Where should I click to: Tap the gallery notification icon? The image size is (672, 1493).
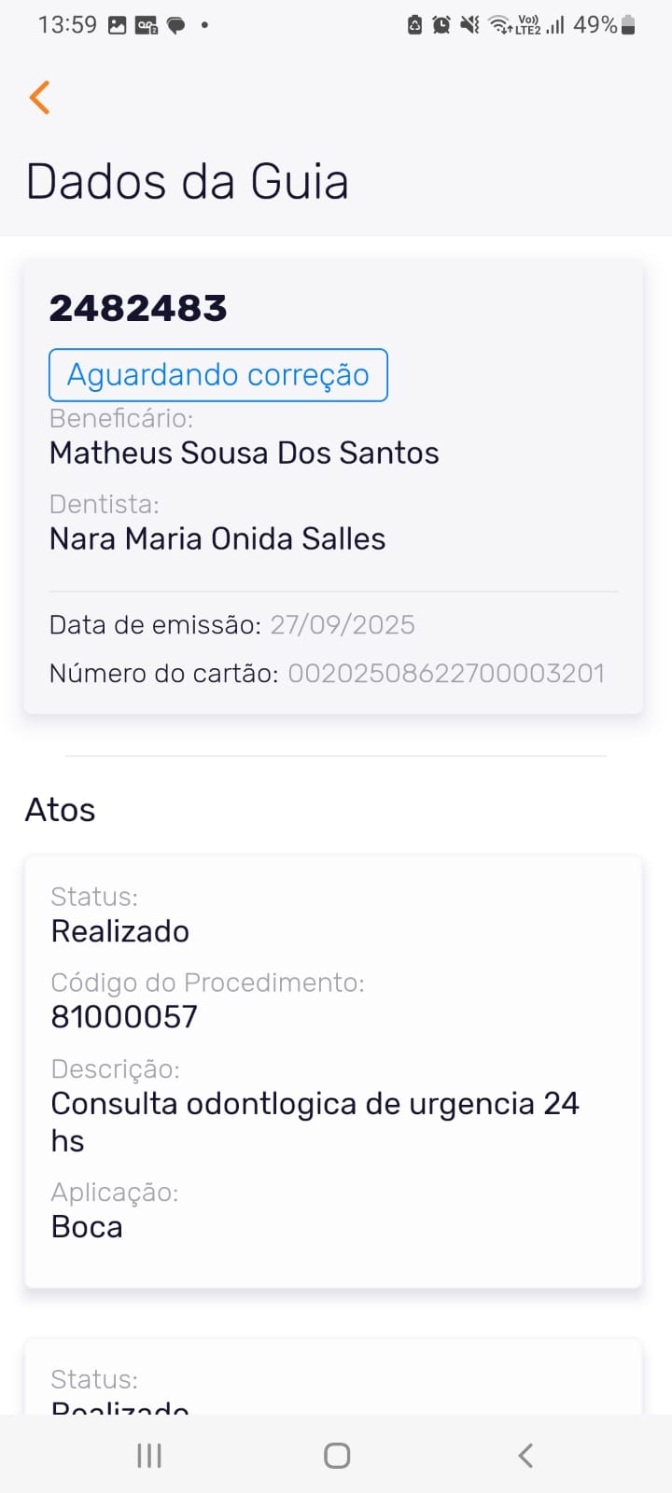pos(118,25)
